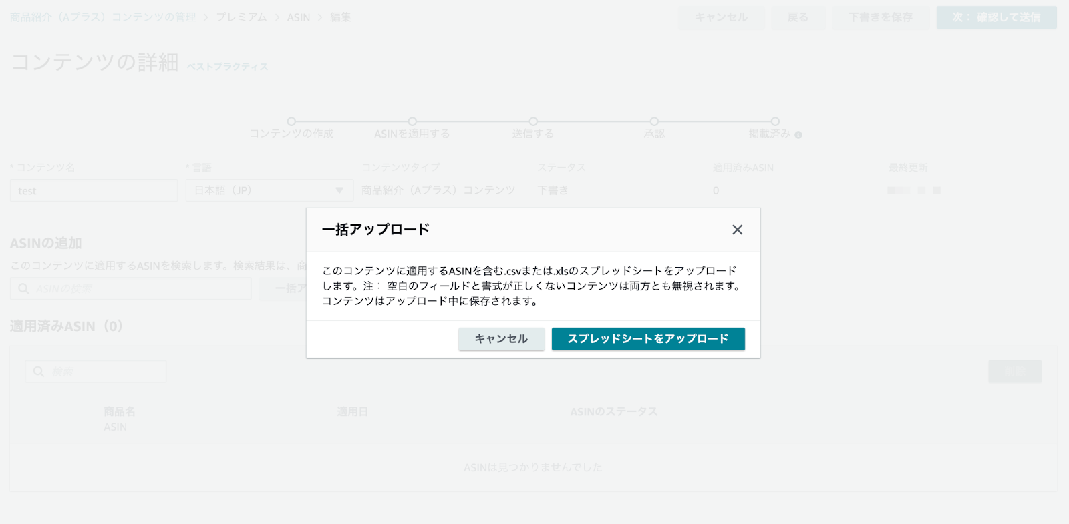
Task: Click 下書きを保存 button
Action: click(x=881, y=17)
